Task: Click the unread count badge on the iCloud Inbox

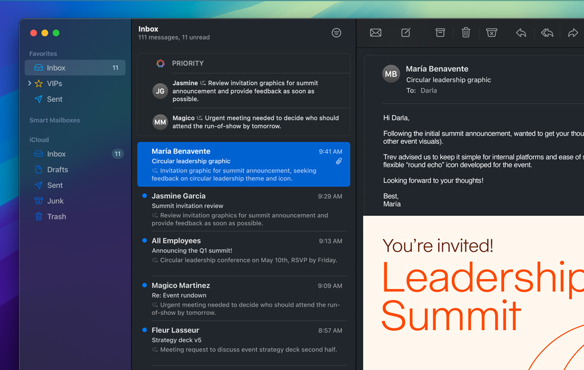Action: coord(117,153)
